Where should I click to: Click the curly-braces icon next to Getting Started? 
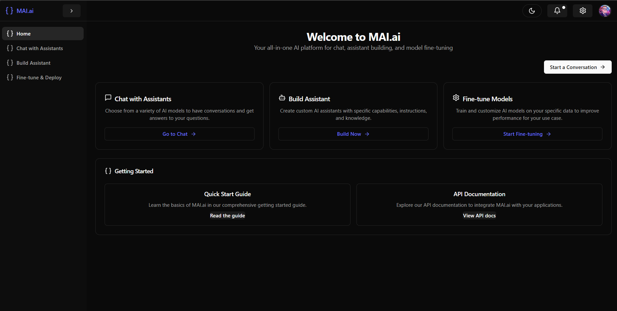(x=108, y=171)
